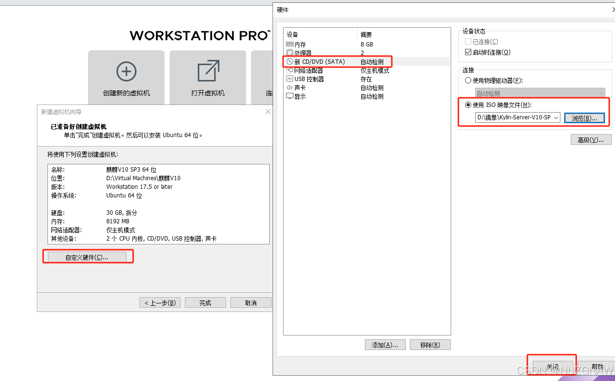615x381 pixels.
Task: Select the USB 控制器 icon
Action: click(x=289, y=79)
